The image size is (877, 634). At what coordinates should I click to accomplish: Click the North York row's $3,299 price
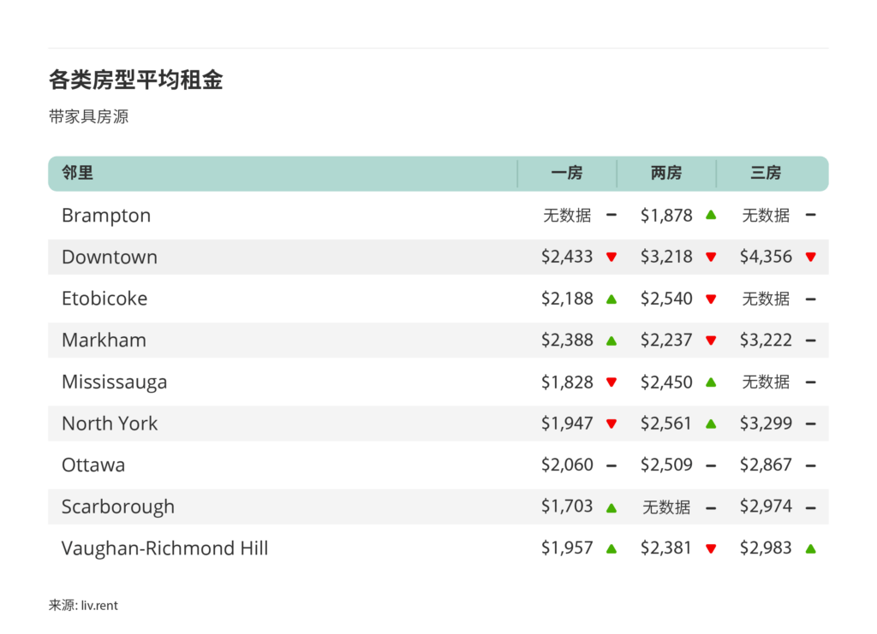(766, 424)
